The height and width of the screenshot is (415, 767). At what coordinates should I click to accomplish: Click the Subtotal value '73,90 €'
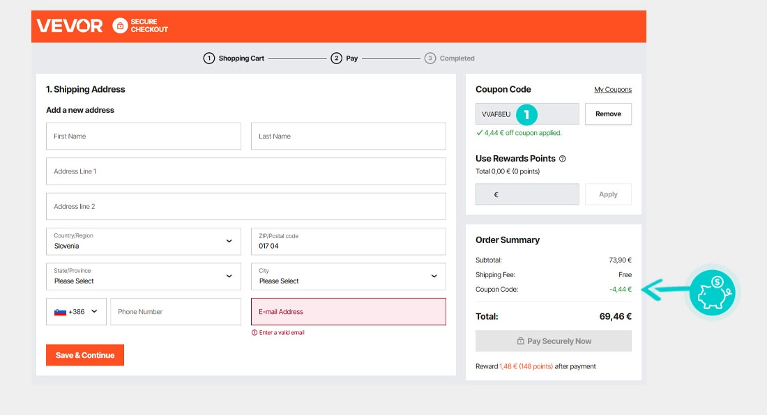(x=621, y=260)
